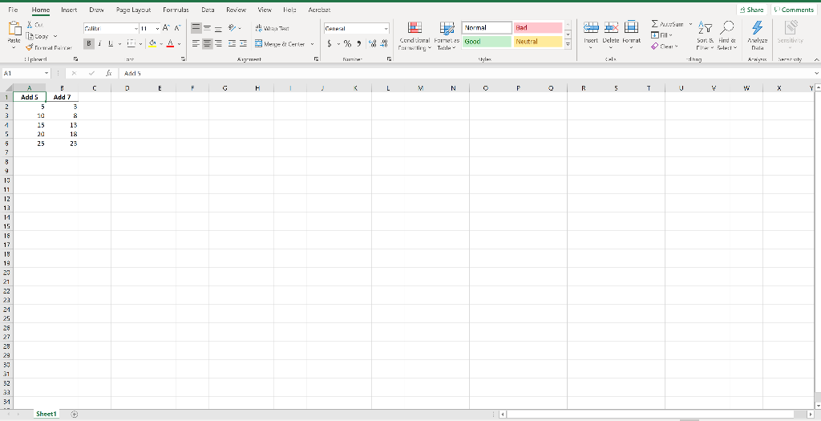Viewport: 821px width, 421px height.
Task: Open the Calibri font name dropdown
Action: pyautogui.click(x=136, y=29)
